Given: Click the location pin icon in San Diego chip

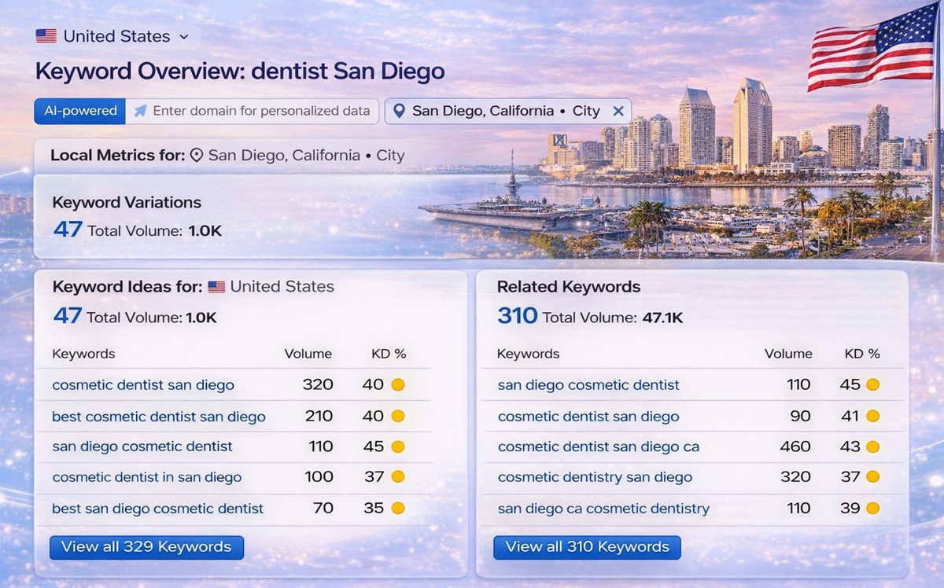Looking at the screenshot, I should coord(399,111).
